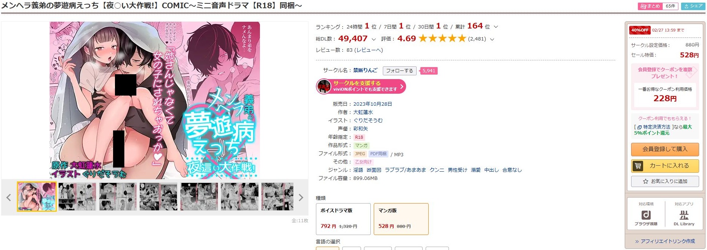This screenshot has height=250, width=707.
Task: Click the support circle banner (サークルを支援する)
Action: pyautogui.click(x=361, y=86)
